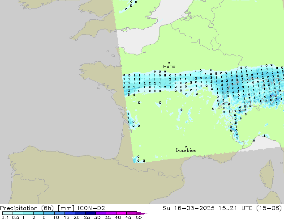Click the Paris location dot marker
This screenshot has width=284, height=219.
[x=169, y=63]
